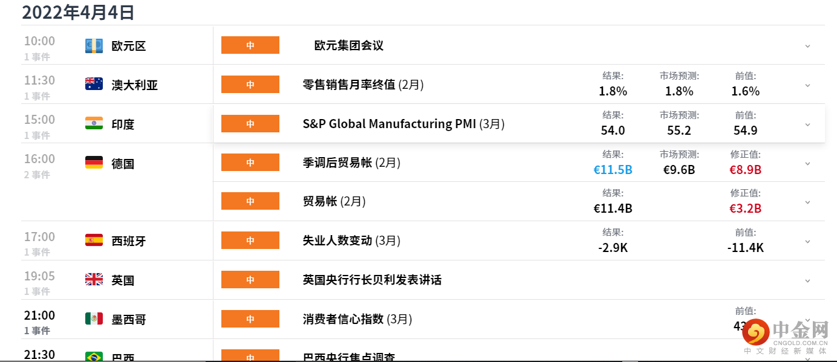Screen dimensions: 837x362
Task: Click the Australia flag icon
Action: pyautogui.click(x=94, y=85)
